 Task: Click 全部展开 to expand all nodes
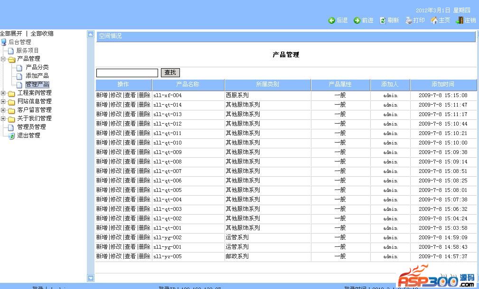[11, 34]
